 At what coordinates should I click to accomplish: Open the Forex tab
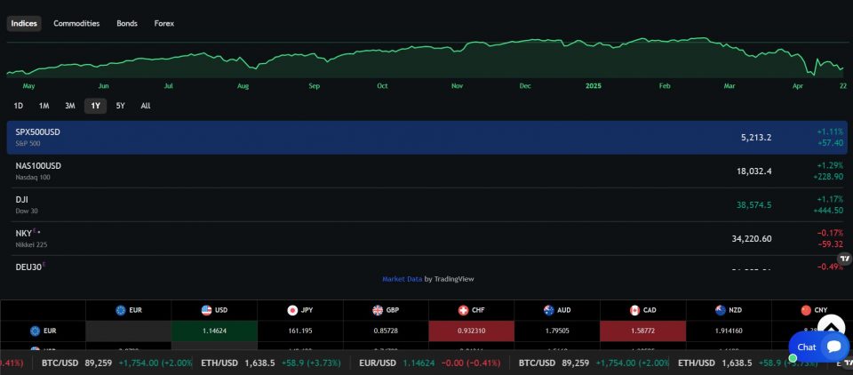coord(164,23)
